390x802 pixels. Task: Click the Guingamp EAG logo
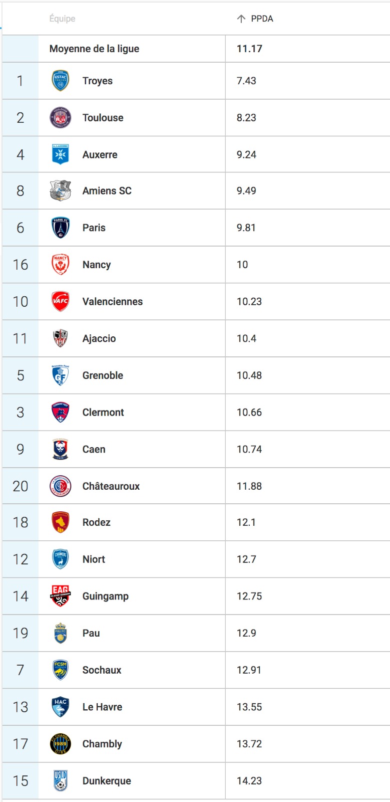tap(61, 596)
